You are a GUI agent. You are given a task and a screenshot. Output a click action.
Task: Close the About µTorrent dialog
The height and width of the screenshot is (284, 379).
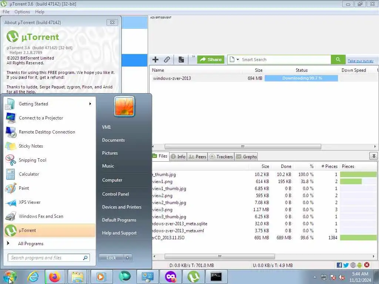click(112, 23)
